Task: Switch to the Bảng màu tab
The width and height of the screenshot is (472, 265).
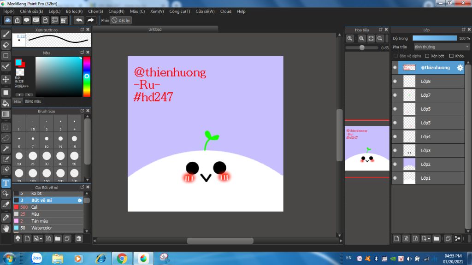Action: 33,101
